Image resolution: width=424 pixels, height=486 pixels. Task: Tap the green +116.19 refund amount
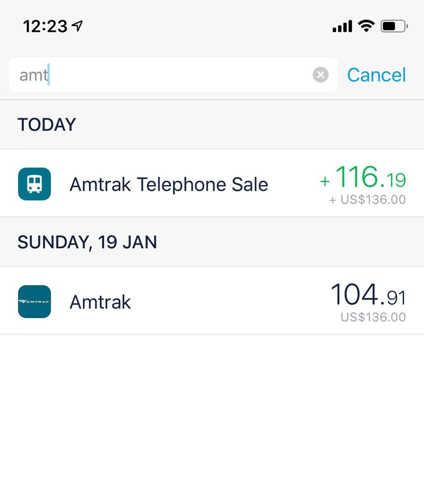363,178
